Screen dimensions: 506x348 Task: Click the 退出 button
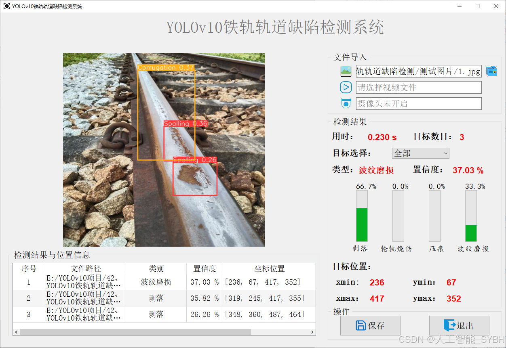[459, 325]
